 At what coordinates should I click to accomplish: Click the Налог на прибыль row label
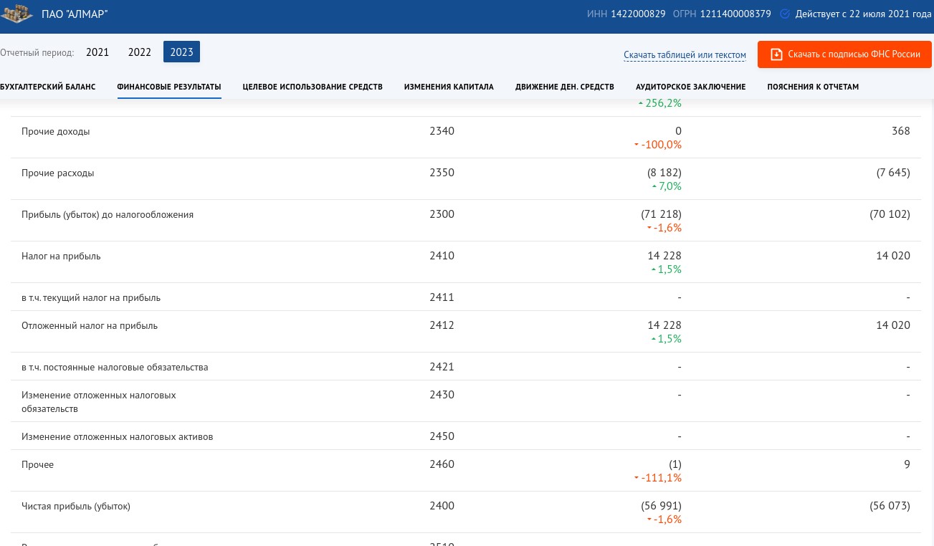click(x=61, y=257)
